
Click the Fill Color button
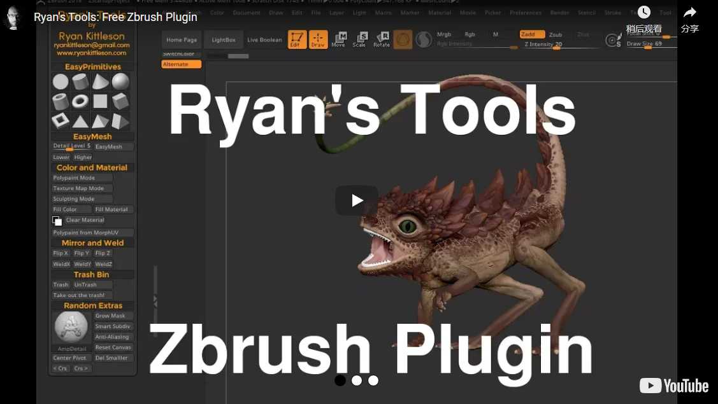[71, 209]
